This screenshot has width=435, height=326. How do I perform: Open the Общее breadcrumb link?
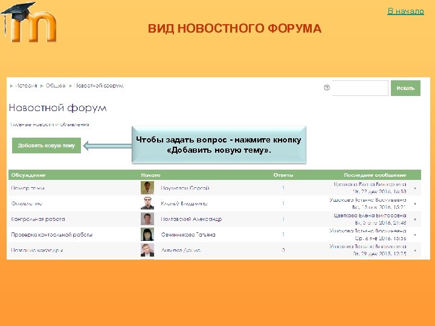click(x=56, y=86)
